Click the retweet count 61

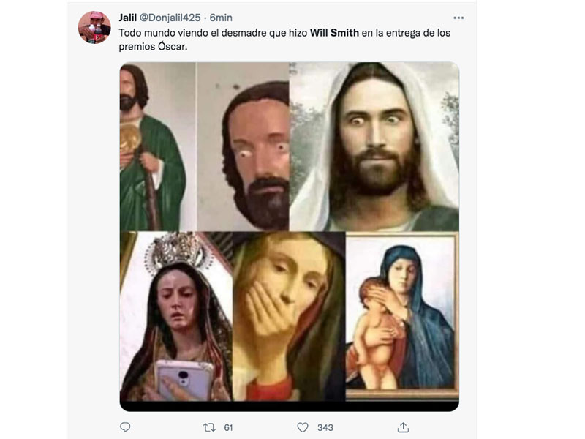(x=227, y=427)
